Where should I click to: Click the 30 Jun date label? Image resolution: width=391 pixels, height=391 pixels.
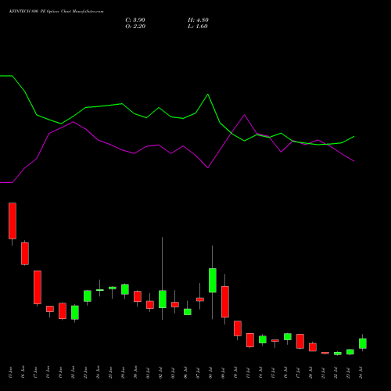pyautogui.click(x=135, y=372)
